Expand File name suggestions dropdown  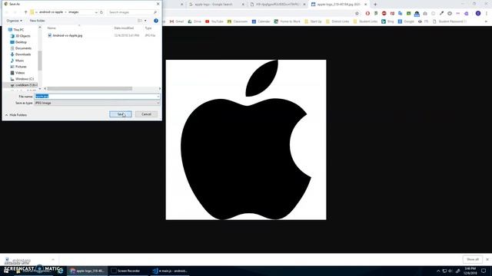click(158, 97)
